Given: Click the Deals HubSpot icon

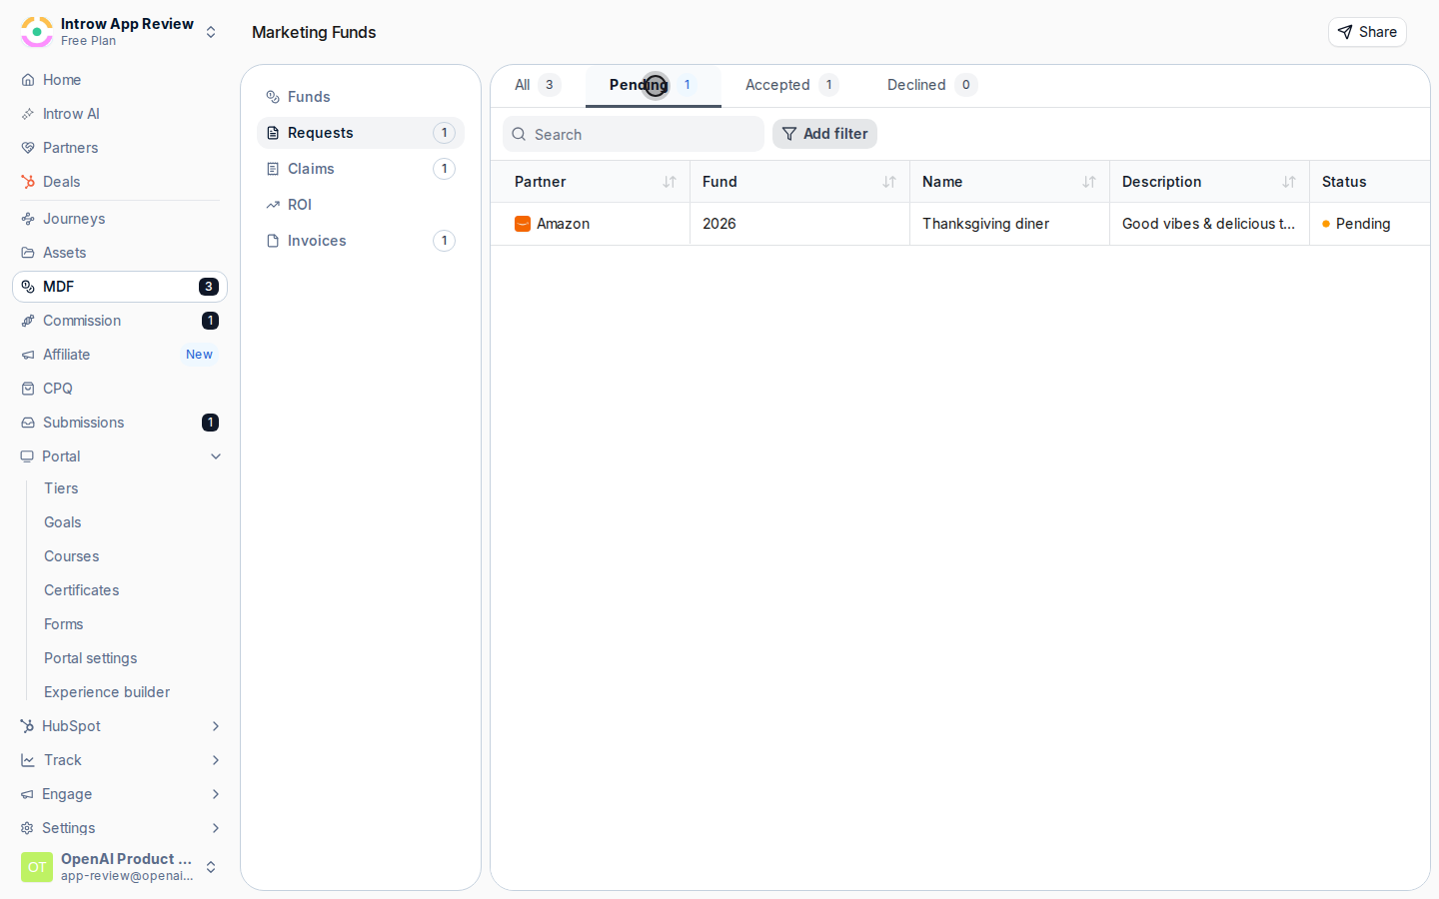Looking at the screenshot, I should click(28, 182).
